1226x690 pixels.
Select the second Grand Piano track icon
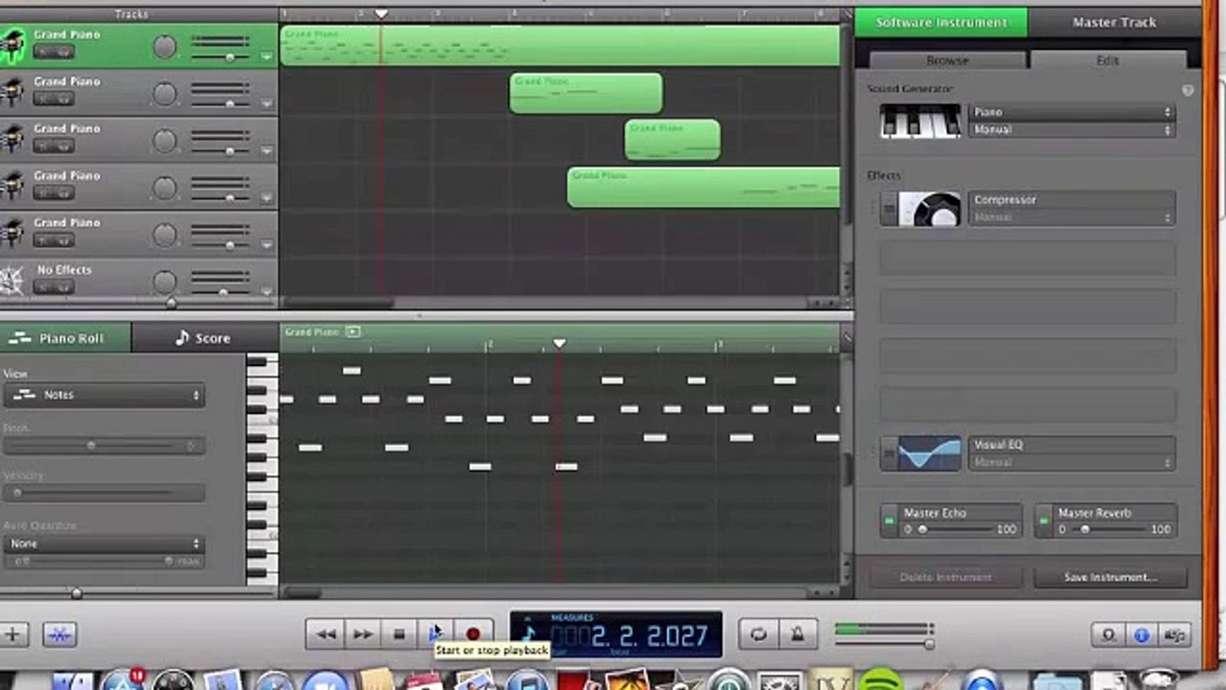(11, 92)
